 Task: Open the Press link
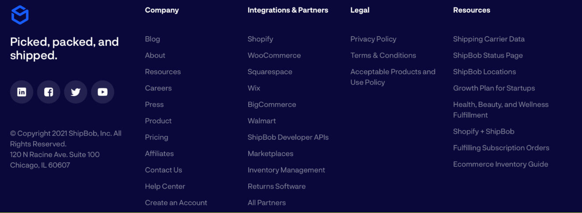(x=154, y=104)
